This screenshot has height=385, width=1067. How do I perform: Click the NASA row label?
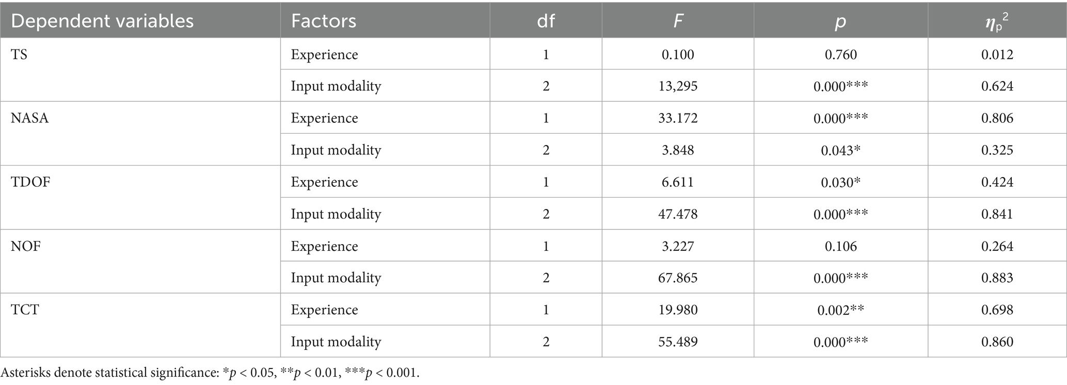pos(29,118)
